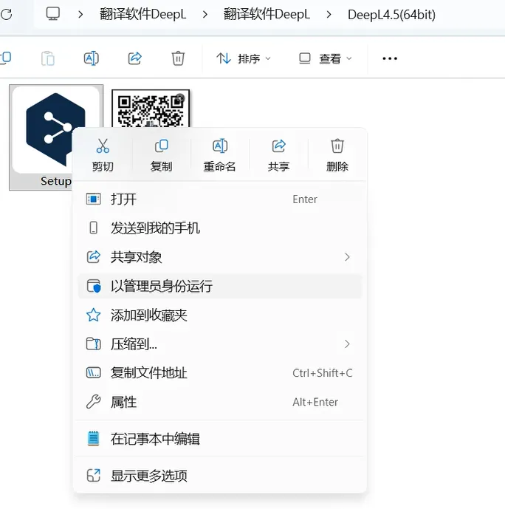Open the toolbar more options ellipsis
The height and width of the screenshot is (509, 505).
390,58
